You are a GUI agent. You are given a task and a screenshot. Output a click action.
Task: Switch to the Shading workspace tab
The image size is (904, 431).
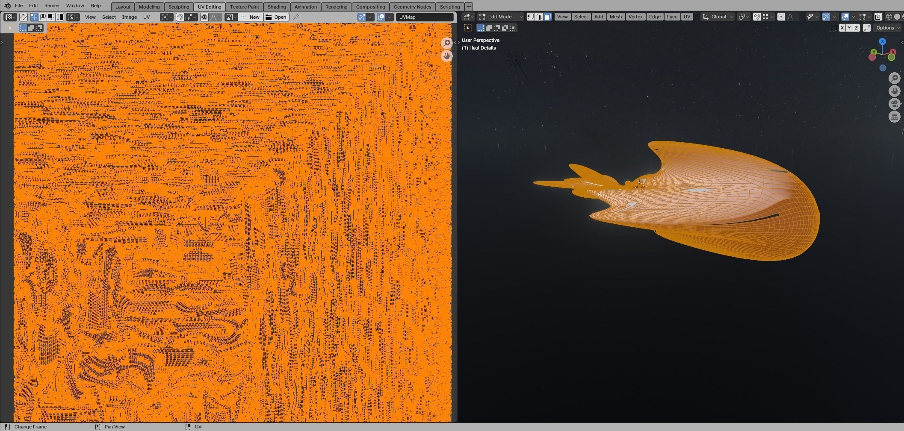point(276,7)
